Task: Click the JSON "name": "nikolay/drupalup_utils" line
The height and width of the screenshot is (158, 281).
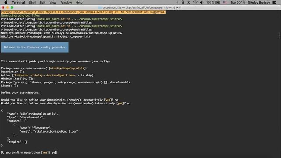Action: click(x=32, y=114)
